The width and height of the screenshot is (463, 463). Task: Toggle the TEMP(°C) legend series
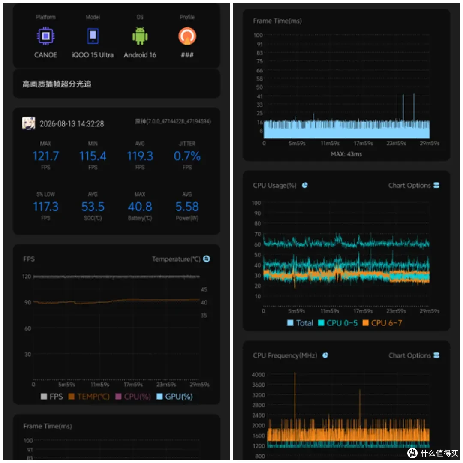tap(89, 397)
